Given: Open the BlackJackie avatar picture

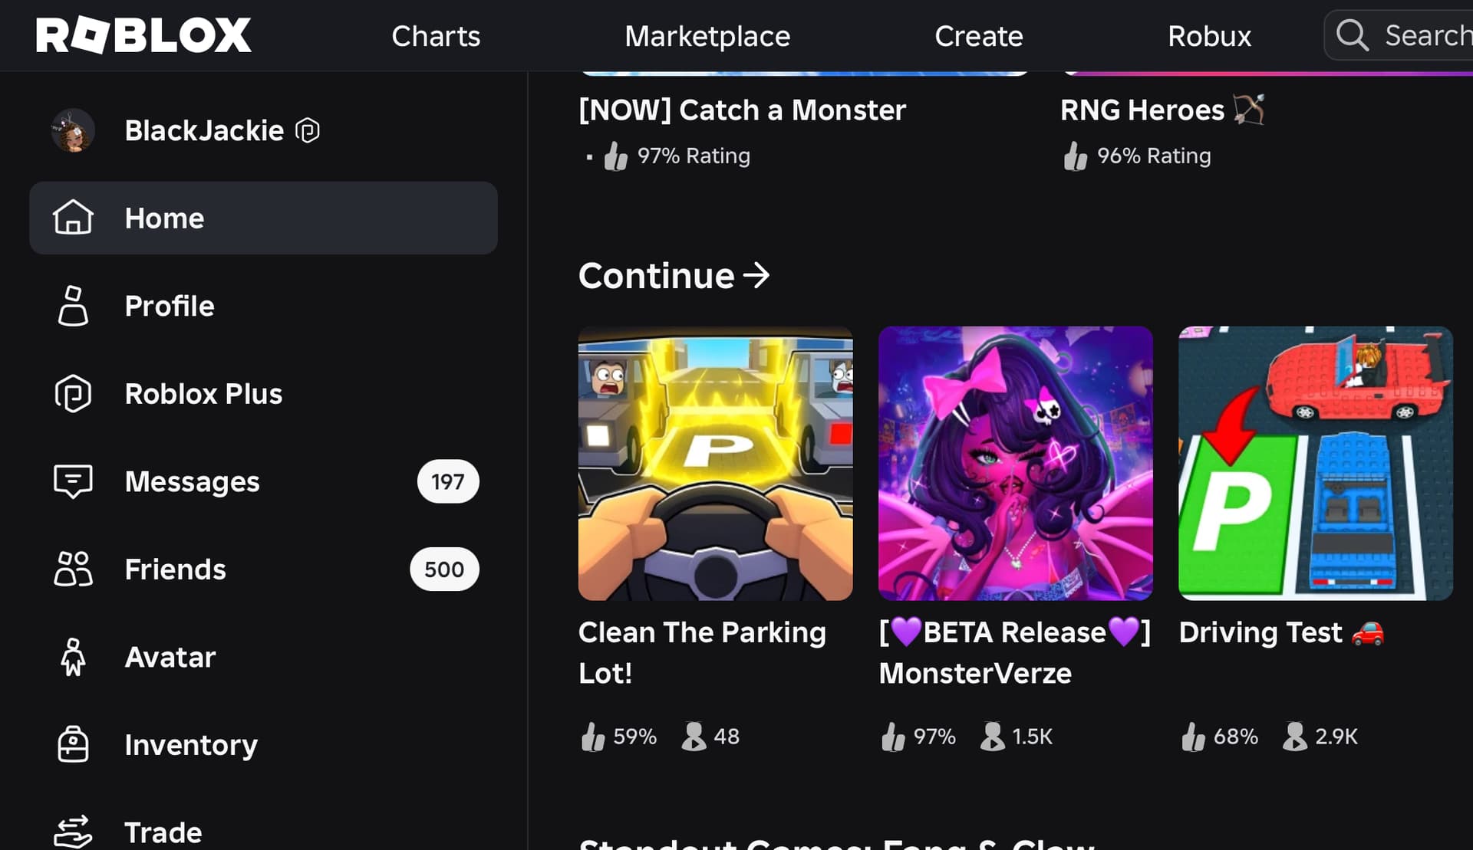Looking at the screenshot, I should click(x=73, y=130).
